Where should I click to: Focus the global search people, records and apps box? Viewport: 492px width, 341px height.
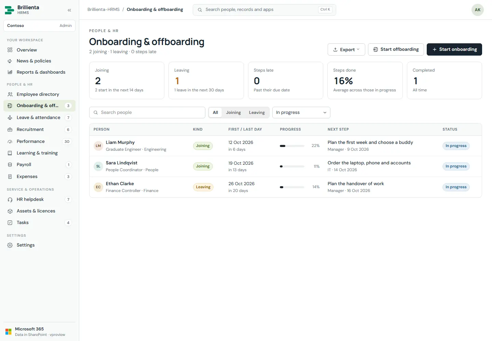(264, 10)
